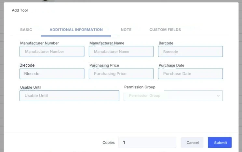Submit the new tool form
Screen dimensions: 242x152
[x=220, y=143]
